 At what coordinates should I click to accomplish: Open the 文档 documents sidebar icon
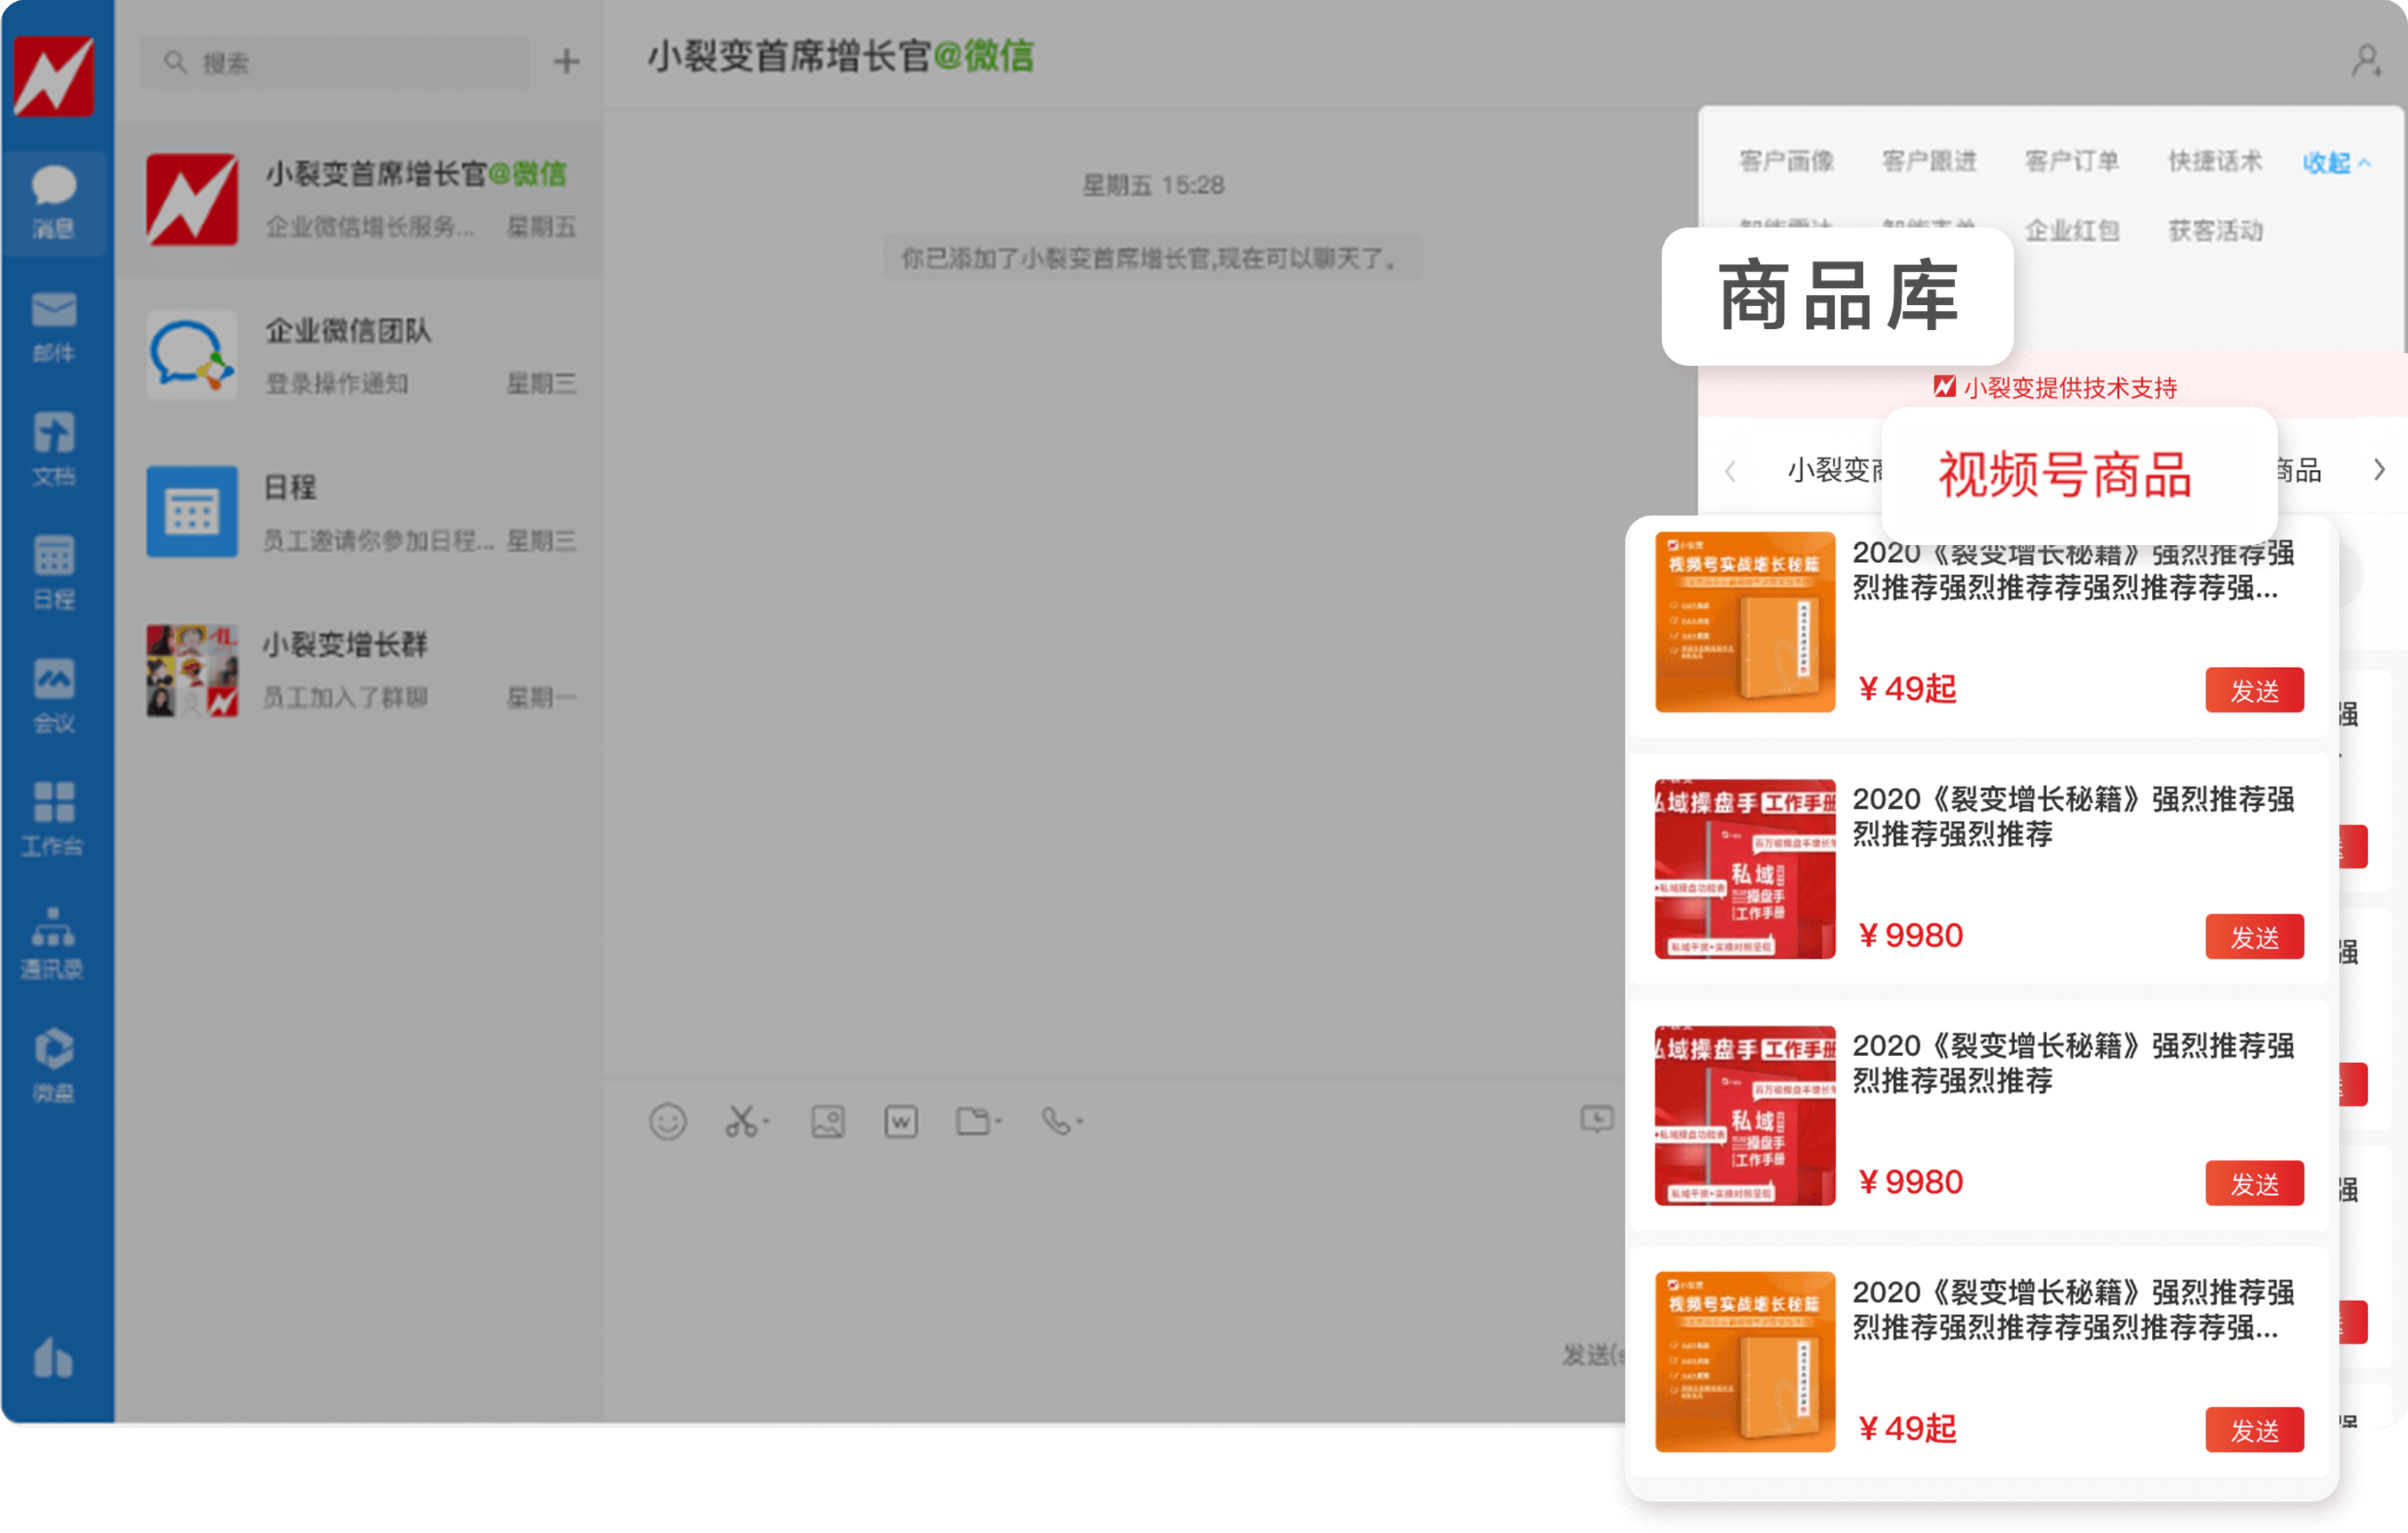(54, 449)
